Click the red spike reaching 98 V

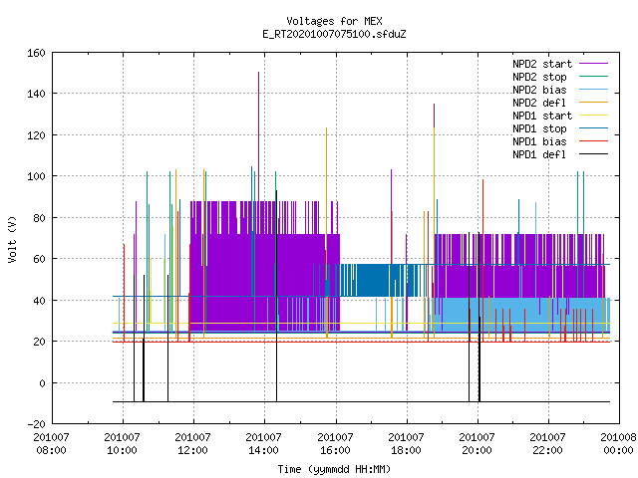tap(482, 180)
